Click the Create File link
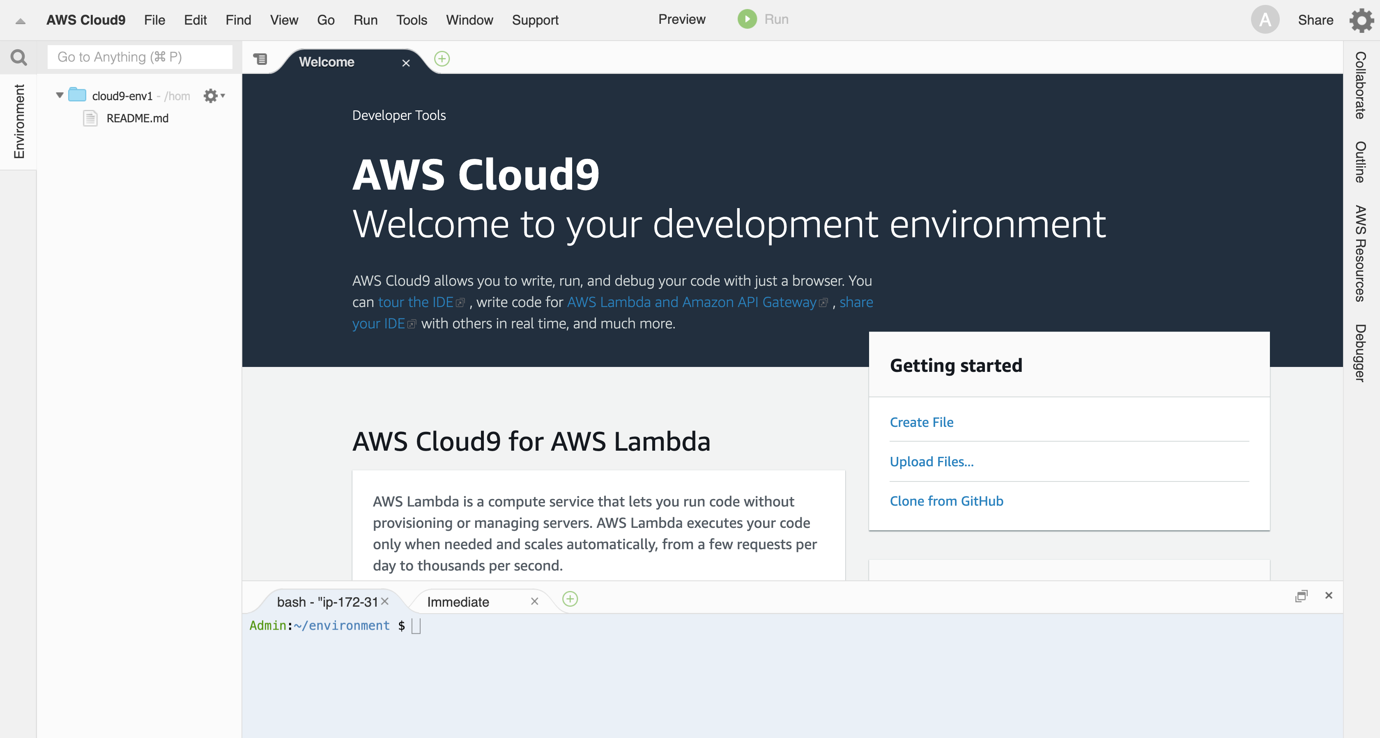 coord(921,422)
